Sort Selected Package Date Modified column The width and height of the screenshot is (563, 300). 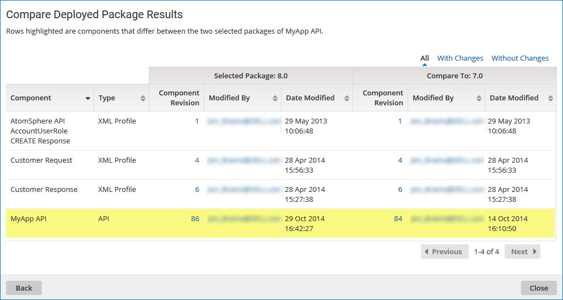click(347, 99)
